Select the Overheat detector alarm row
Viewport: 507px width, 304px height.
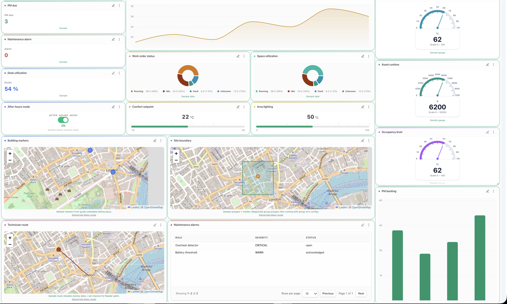[271, 245]
